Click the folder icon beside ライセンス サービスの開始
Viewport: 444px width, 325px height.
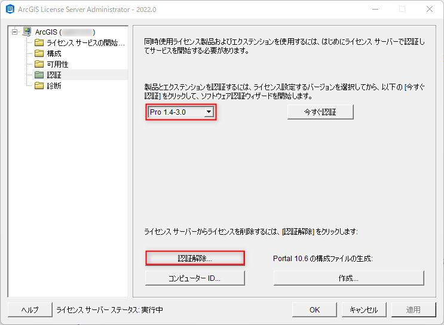(x=39, y=43)
